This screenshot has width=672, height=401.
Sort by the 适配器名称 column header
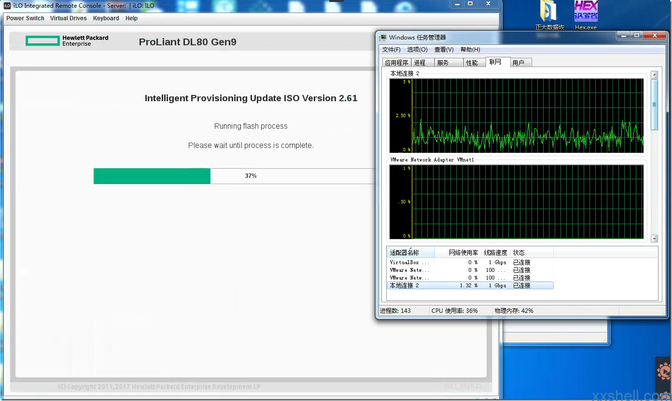(x=405, y=253)
